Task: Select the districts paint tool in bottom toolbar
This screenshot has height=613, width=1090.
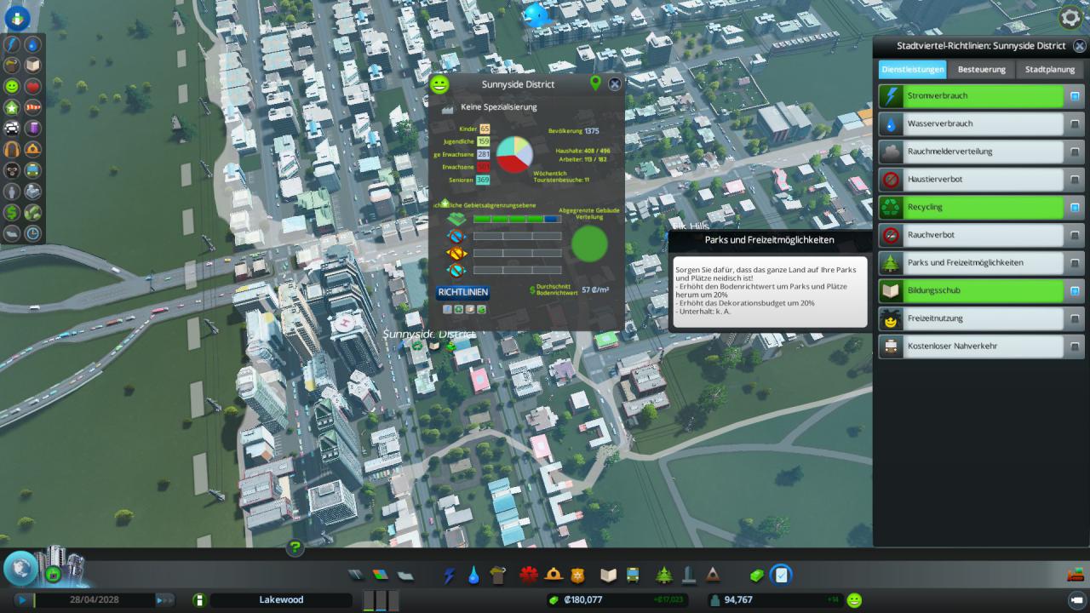Action: (405, 576)
